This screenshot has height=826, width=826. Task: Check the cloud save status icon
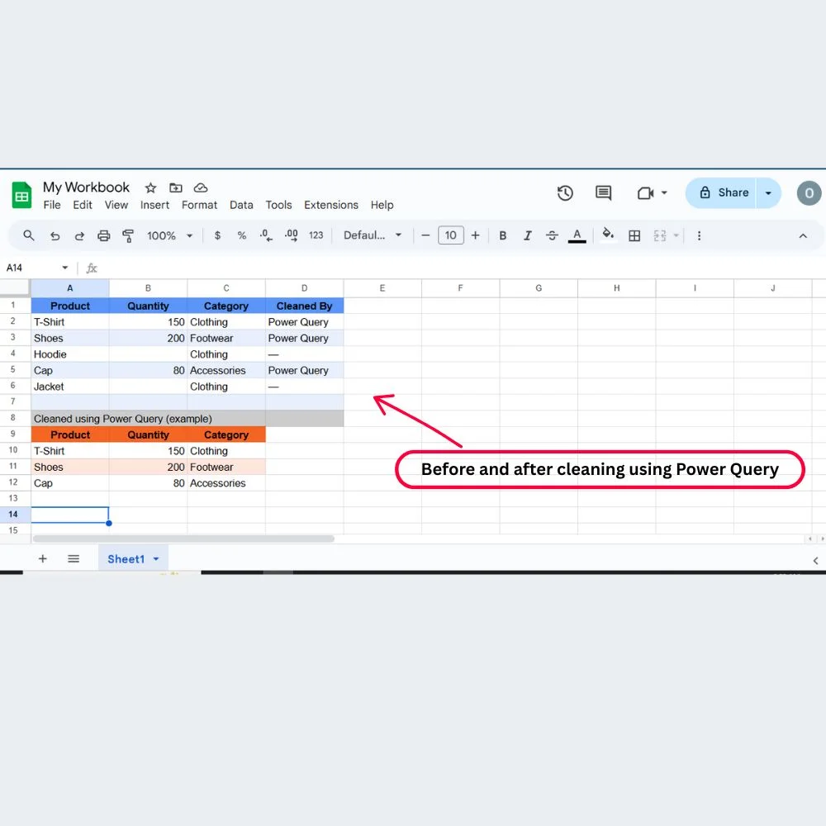pyautogui.click(x=201, y=188)
